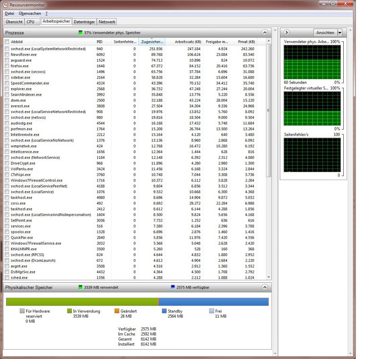Hide the graphs pane with arrow button

click(x=286, y=33)
